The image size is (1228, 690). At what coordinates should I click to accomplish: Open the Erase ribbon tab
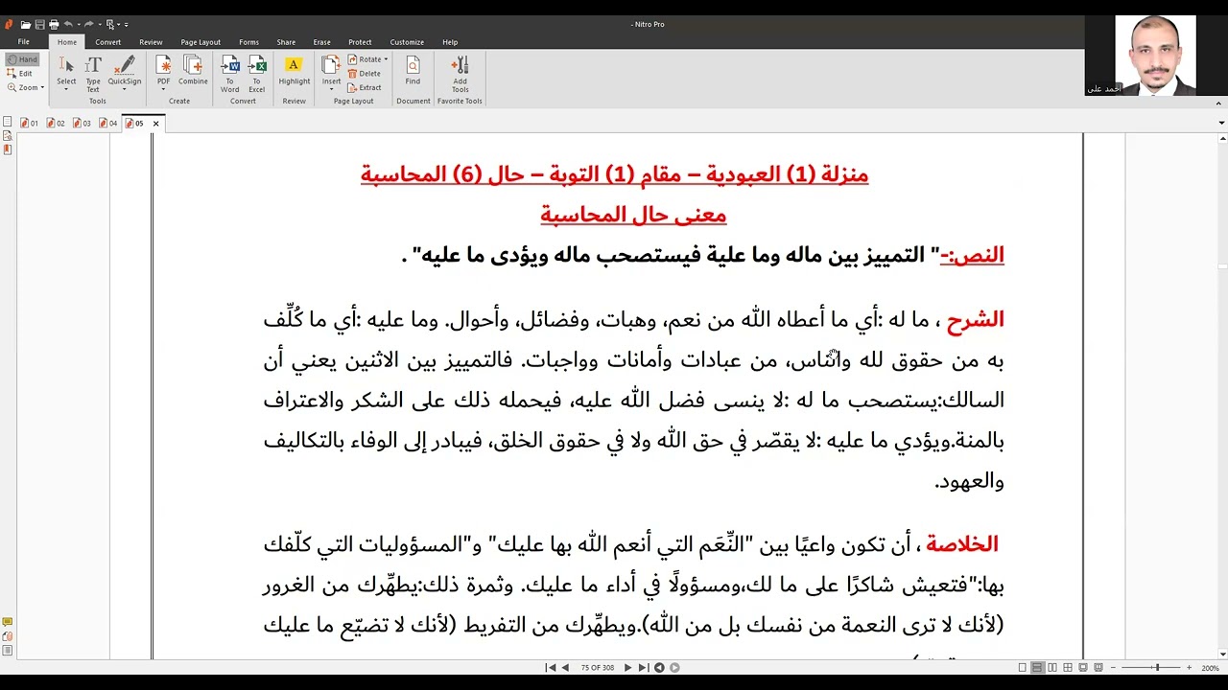tap(321, 42)
